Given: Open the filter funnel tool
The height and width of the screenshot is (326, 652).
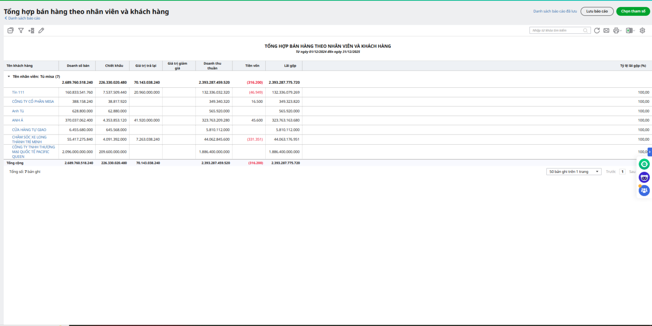Looking at the screenshot, I should coord(21,30).
